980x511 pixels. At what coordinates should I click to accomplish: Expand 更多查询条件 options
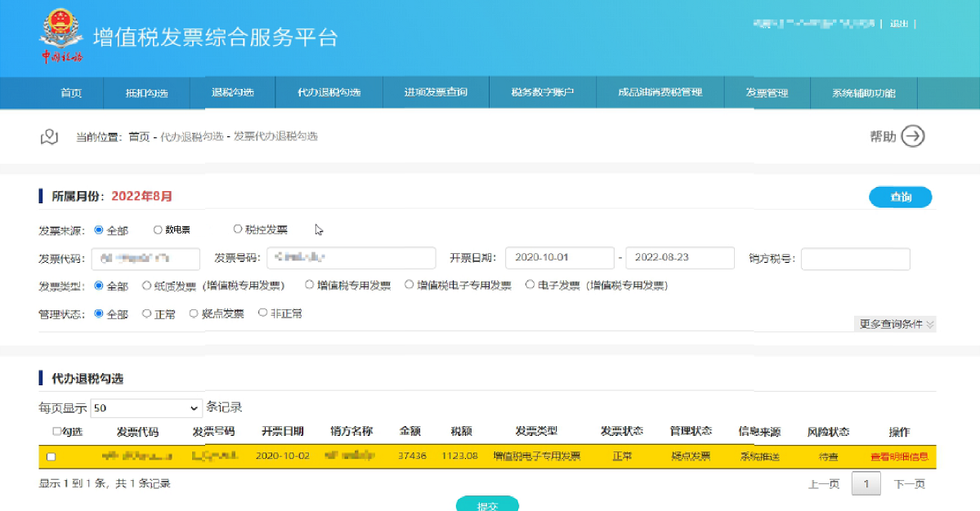click(895, 324)
